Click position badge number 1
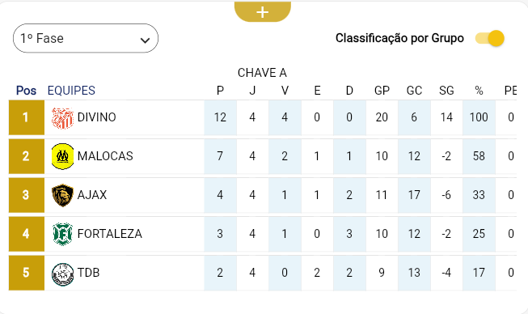 [x=26, y=117]
